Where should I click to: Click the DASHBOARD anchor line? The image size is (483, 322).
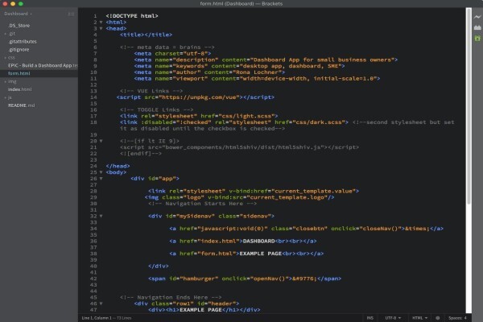click(243, 241)
